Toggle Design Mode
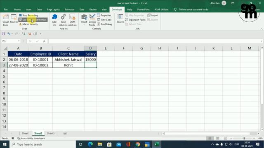The width and height of the screenshot is (264, 148). (92, 20)
